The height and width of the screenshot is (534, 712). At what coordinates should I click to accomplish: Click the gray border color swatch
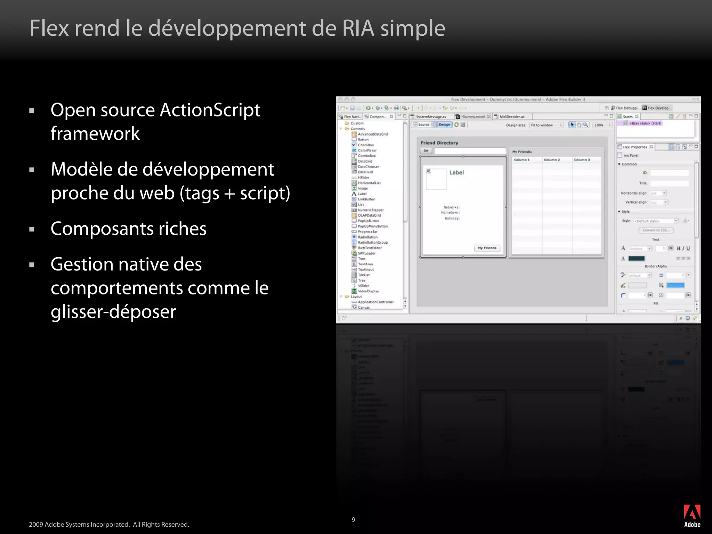637,285
